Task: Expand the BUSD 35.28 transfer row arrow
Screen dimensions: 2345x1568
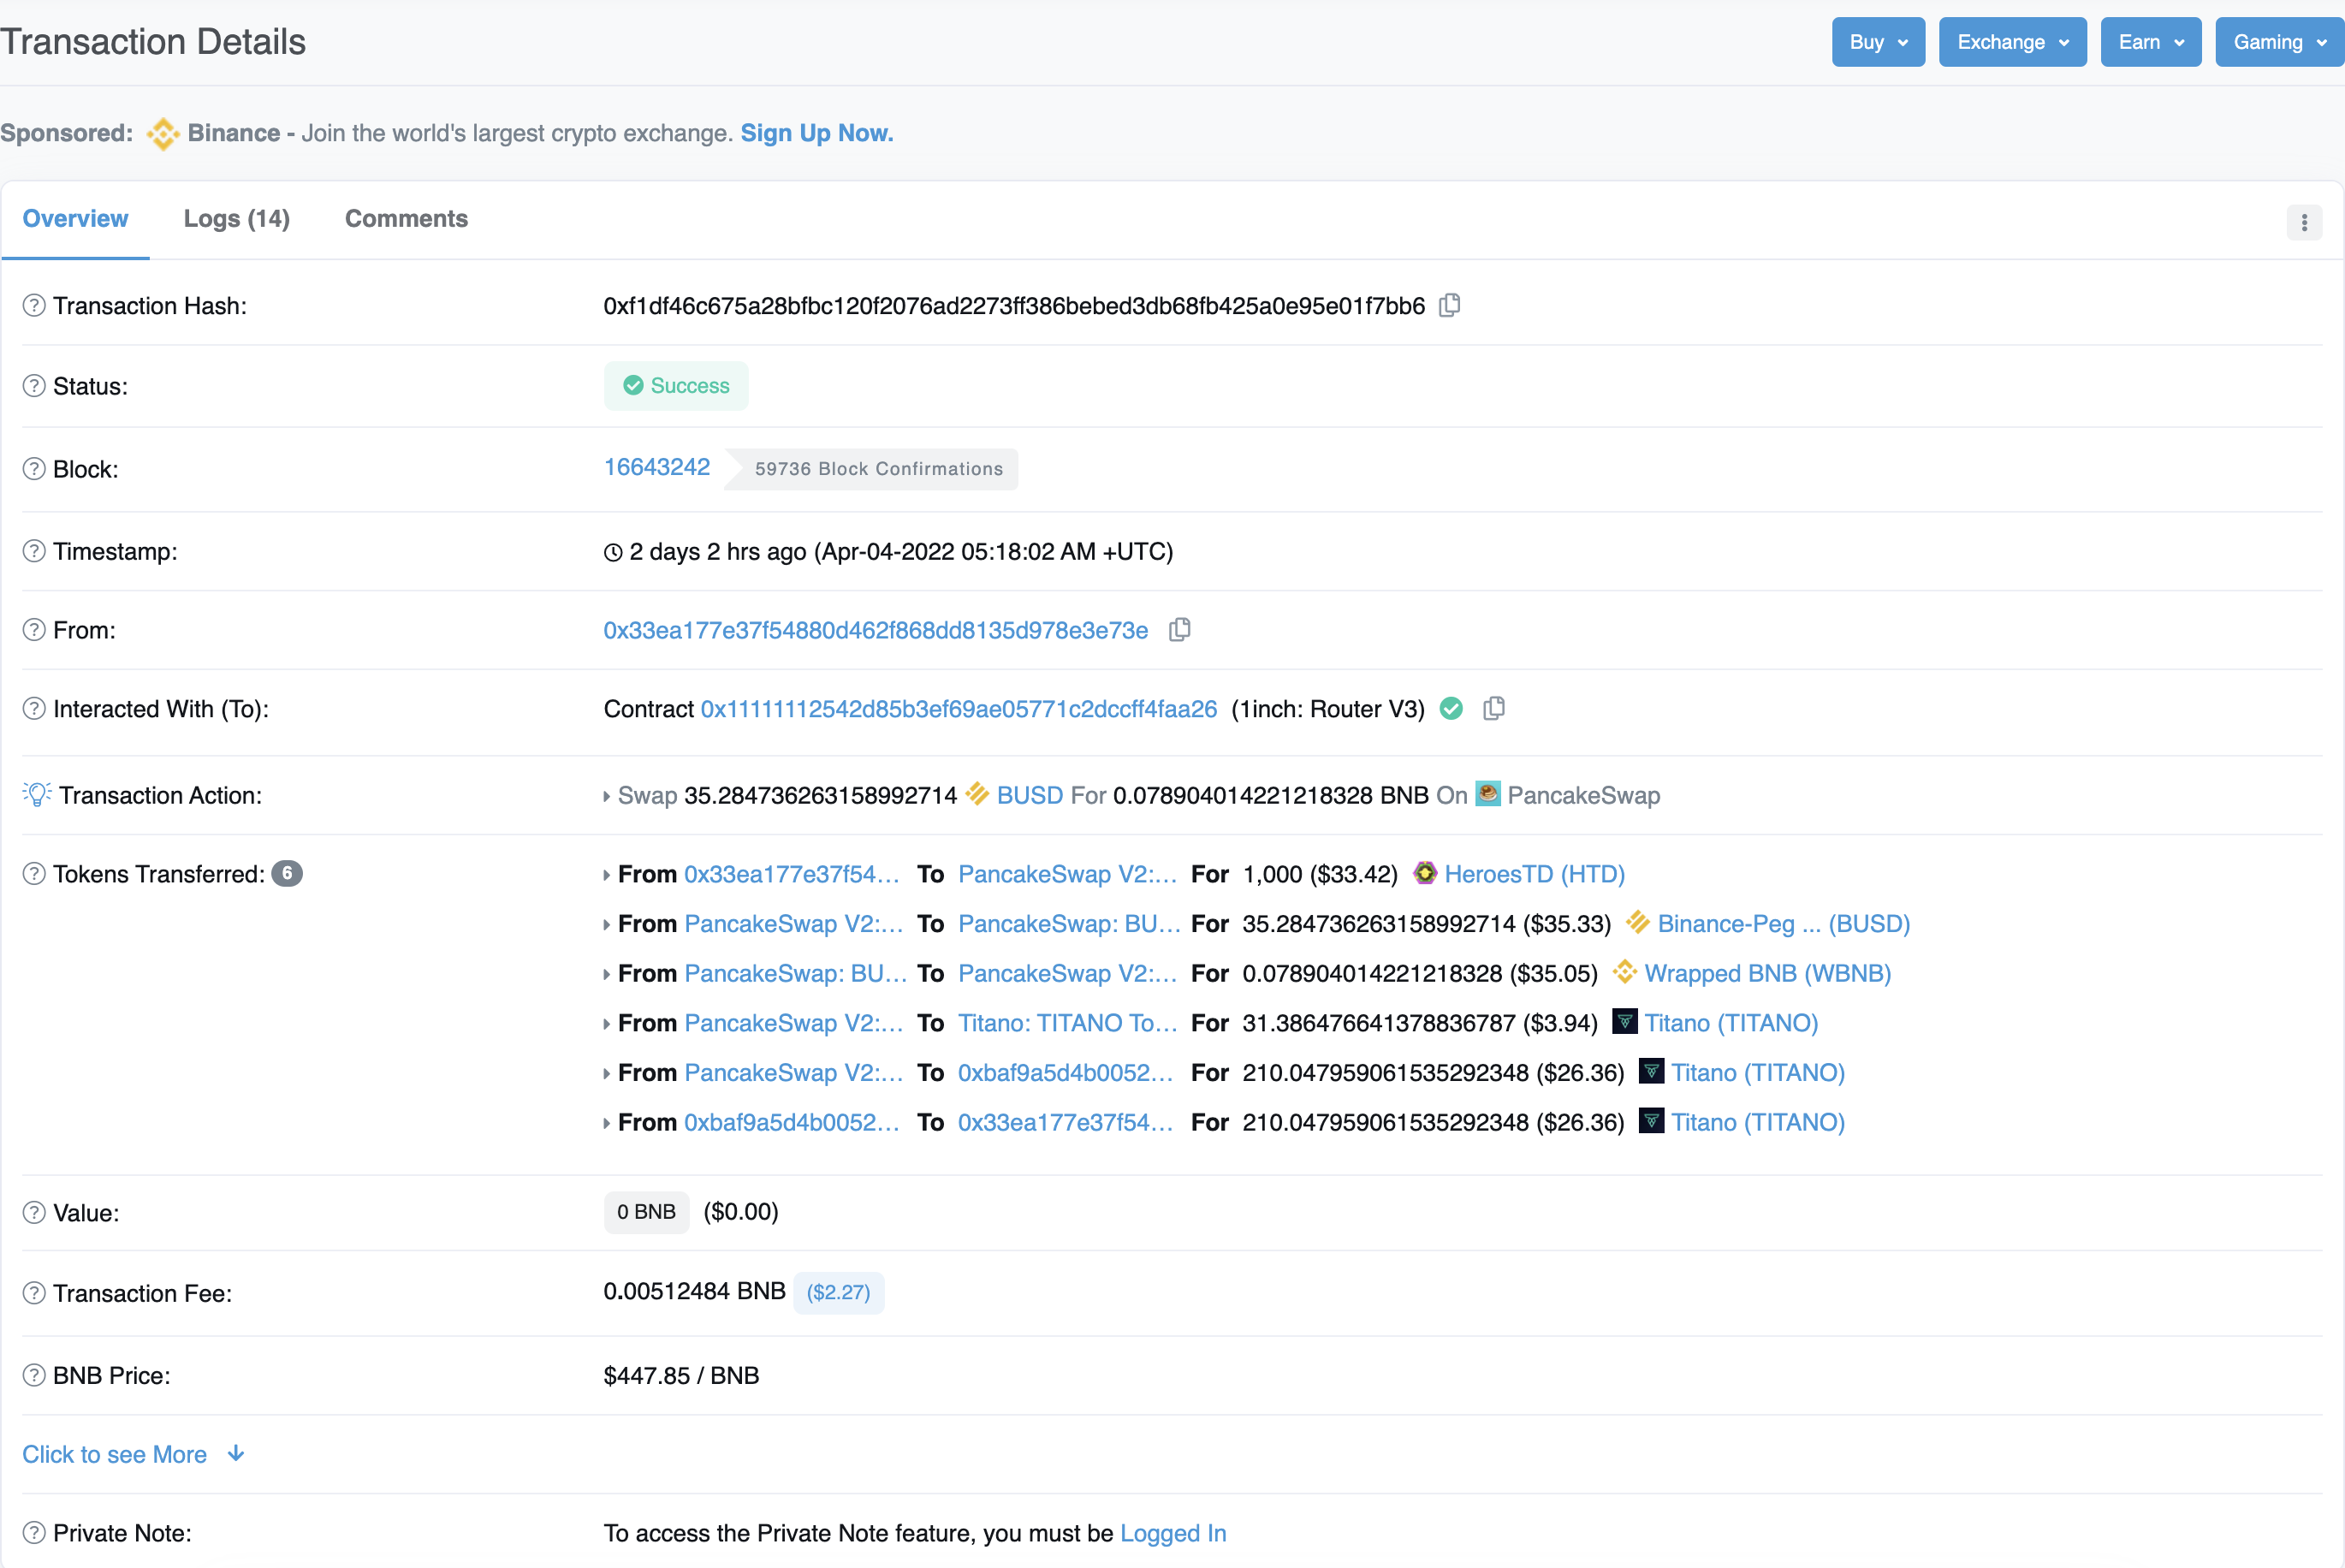Action: point(607,925)
